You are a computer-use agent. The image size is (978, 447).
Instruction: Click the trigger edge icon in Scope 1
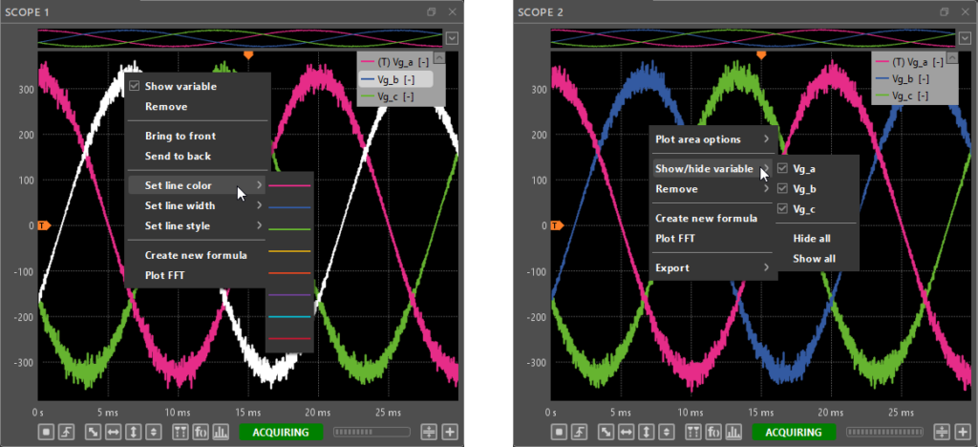(68, 433)
